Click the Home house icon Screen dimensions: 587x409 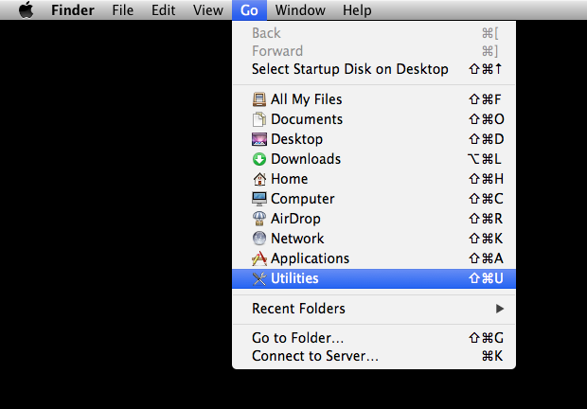259,179
